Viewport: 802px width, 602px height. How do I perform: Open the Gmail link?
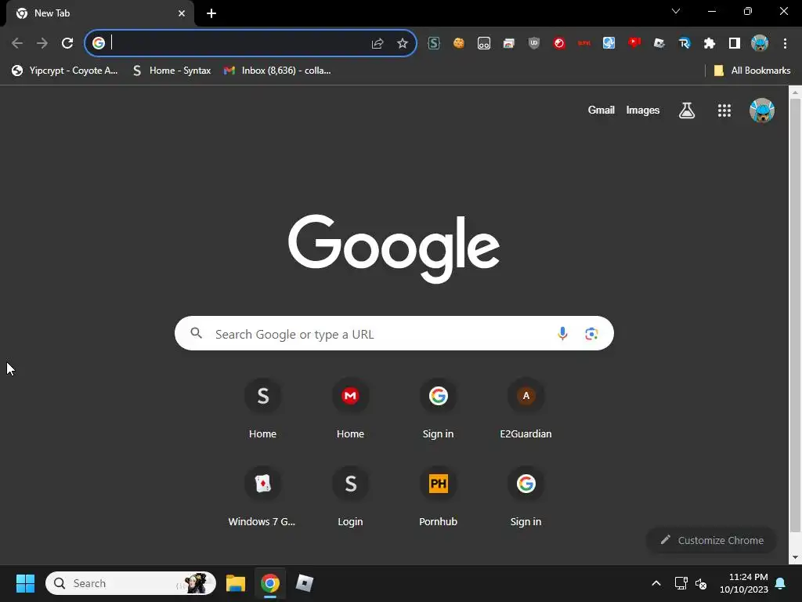601,110
